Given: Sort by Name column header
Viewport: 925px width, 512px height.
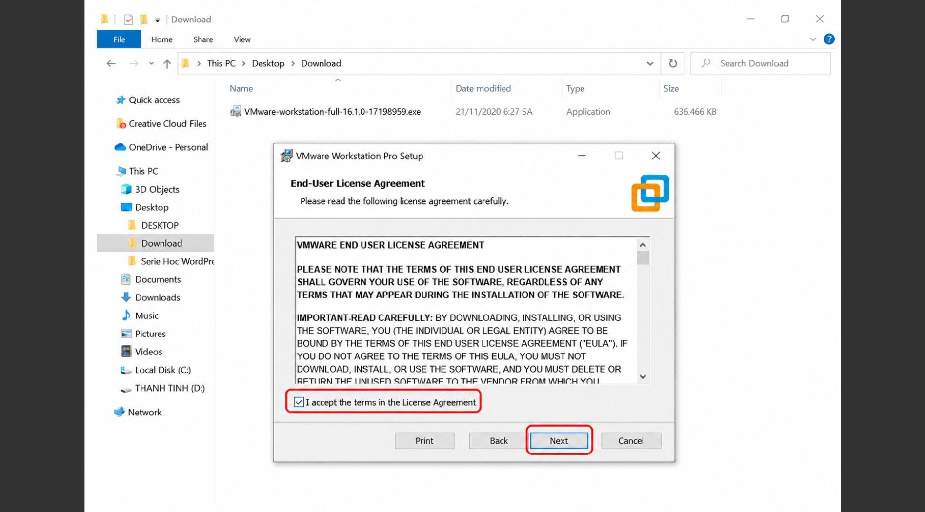Looking at the screenshot, I should [241, 88].
